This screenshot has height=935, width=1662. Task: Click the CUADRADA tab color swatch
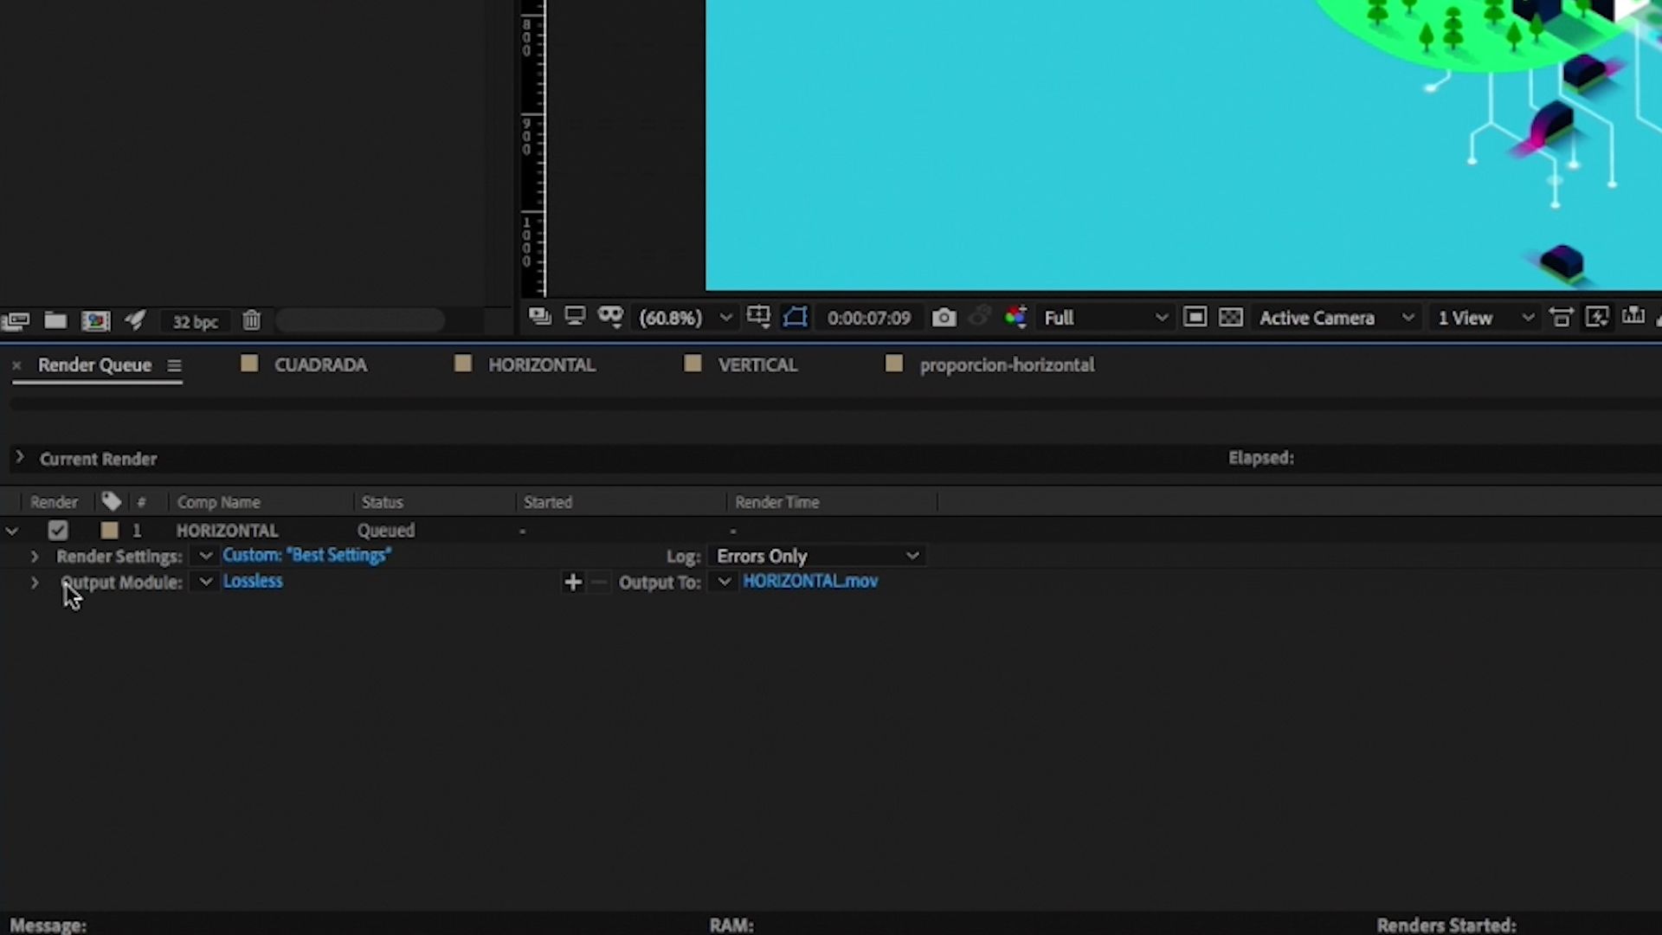pos(249,364)
